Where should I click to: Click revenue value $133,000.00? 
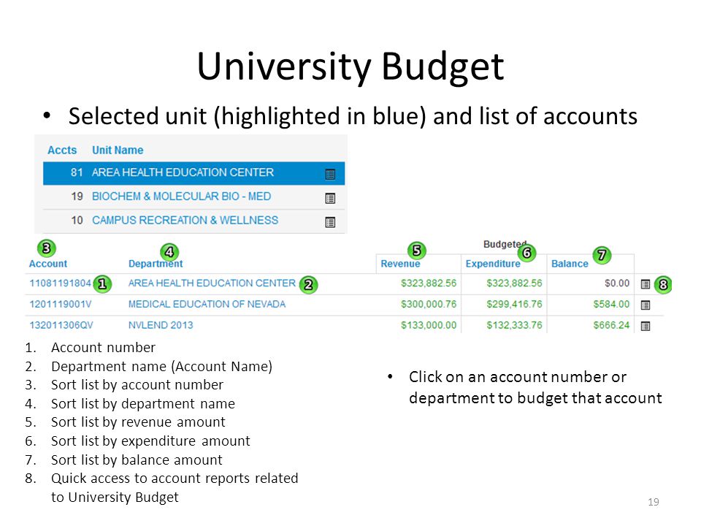[429, 325]
